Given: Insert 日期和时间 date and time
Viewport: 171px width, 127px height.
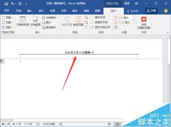Looking at the screenshot, I should [23, 21].
